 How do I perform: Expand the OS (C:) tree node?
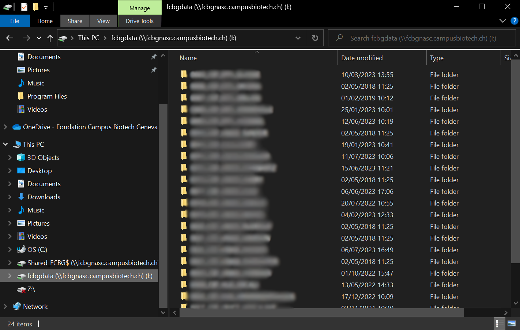(10, 249)
